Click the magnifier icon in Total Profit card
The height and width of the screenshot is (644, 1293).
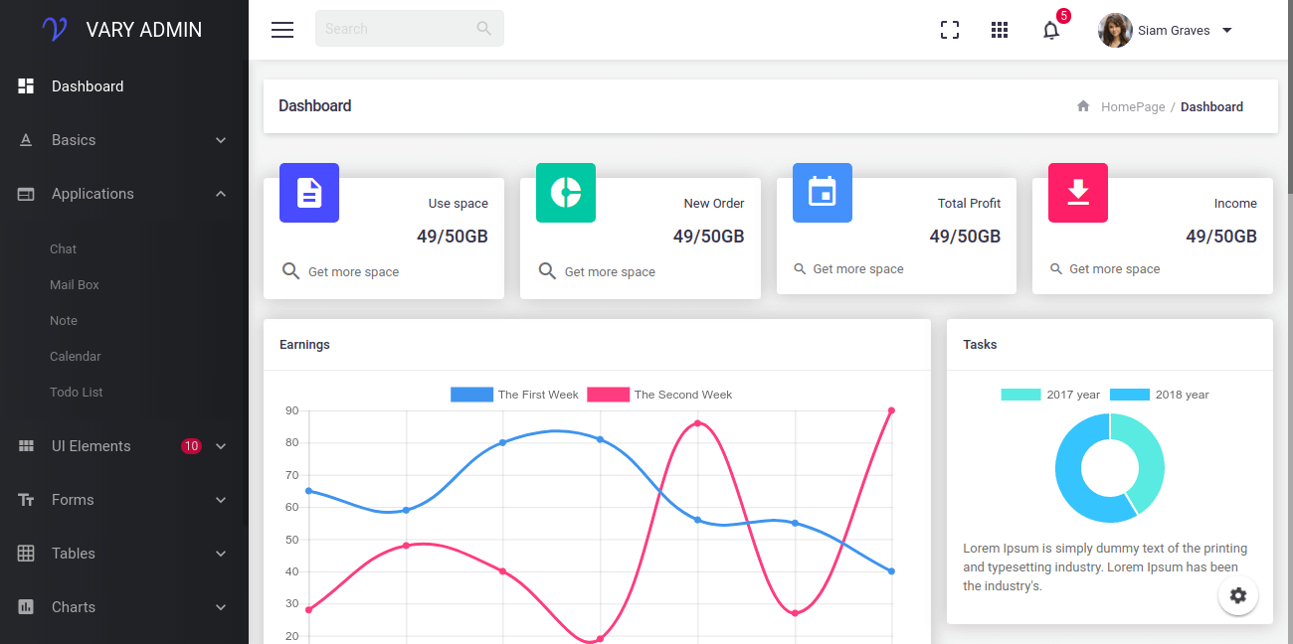pyautogui.click(x=800, y=269)
